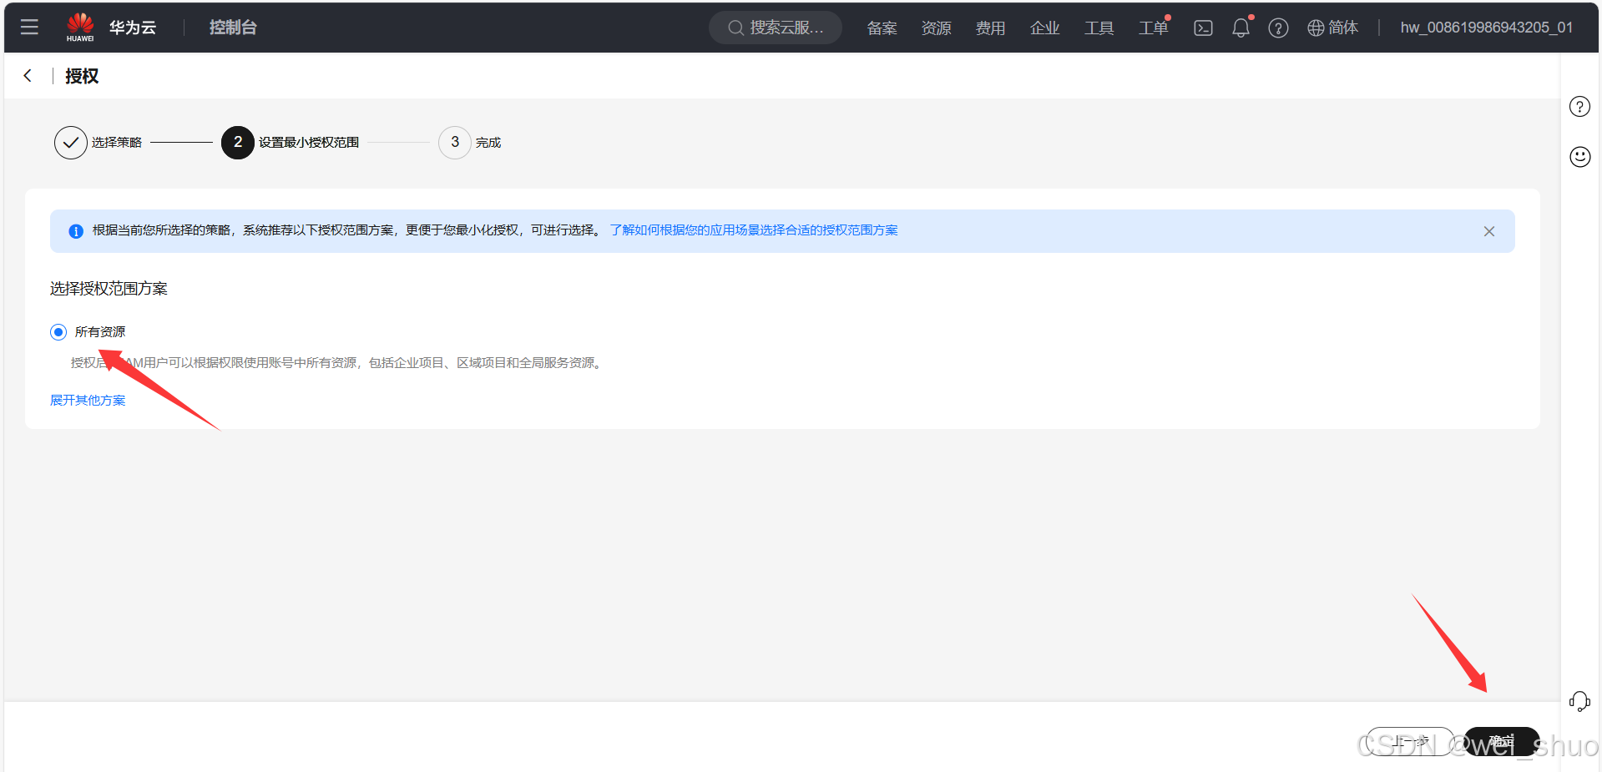The image size is (1602, 772).
Task: Click the 选择授权范围方案 heading
Action: point(109,289)
